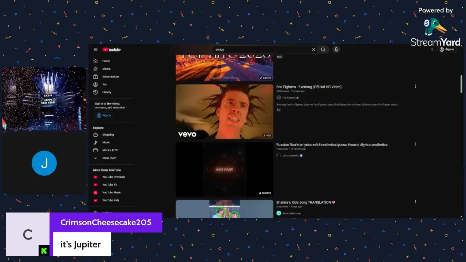
Task: Open three-dot menu for Russian Roulette lyrics video
Action: [x=415, y=144]
